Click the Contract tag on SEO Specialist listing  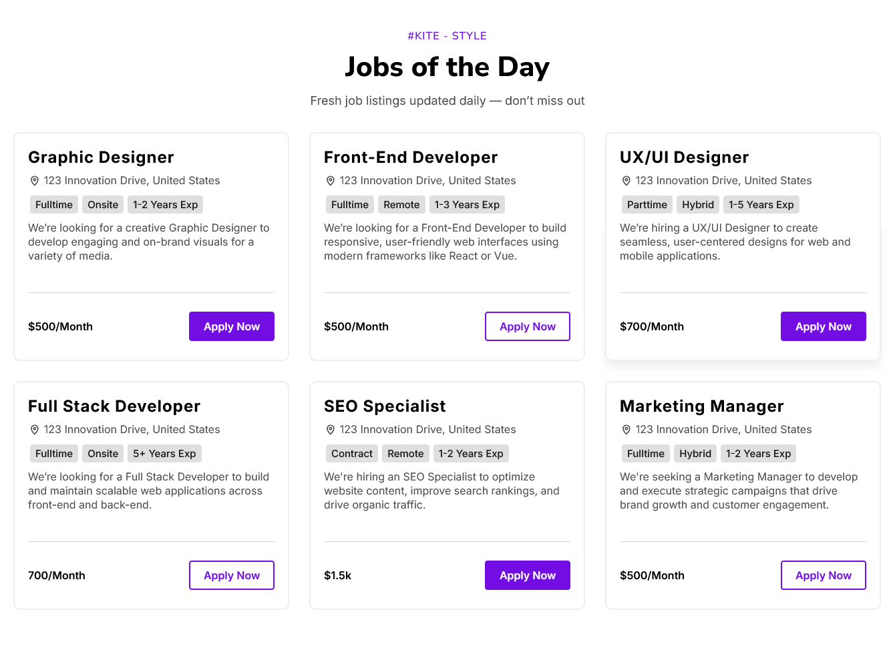tap(351, 453)
